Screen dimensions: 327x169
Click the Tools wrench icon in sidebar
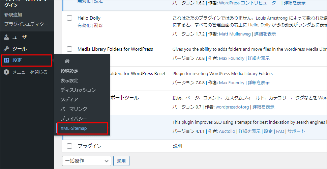tap(7, 49)
